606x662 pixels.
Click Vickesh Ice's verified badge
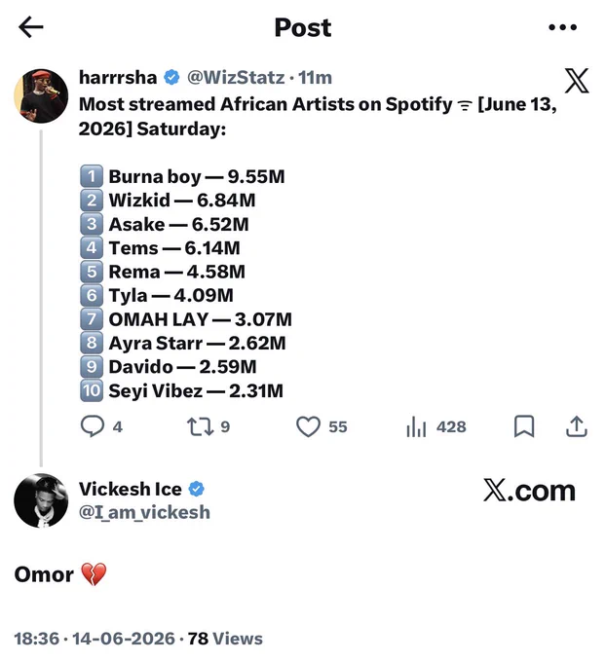tap(196, 489)
